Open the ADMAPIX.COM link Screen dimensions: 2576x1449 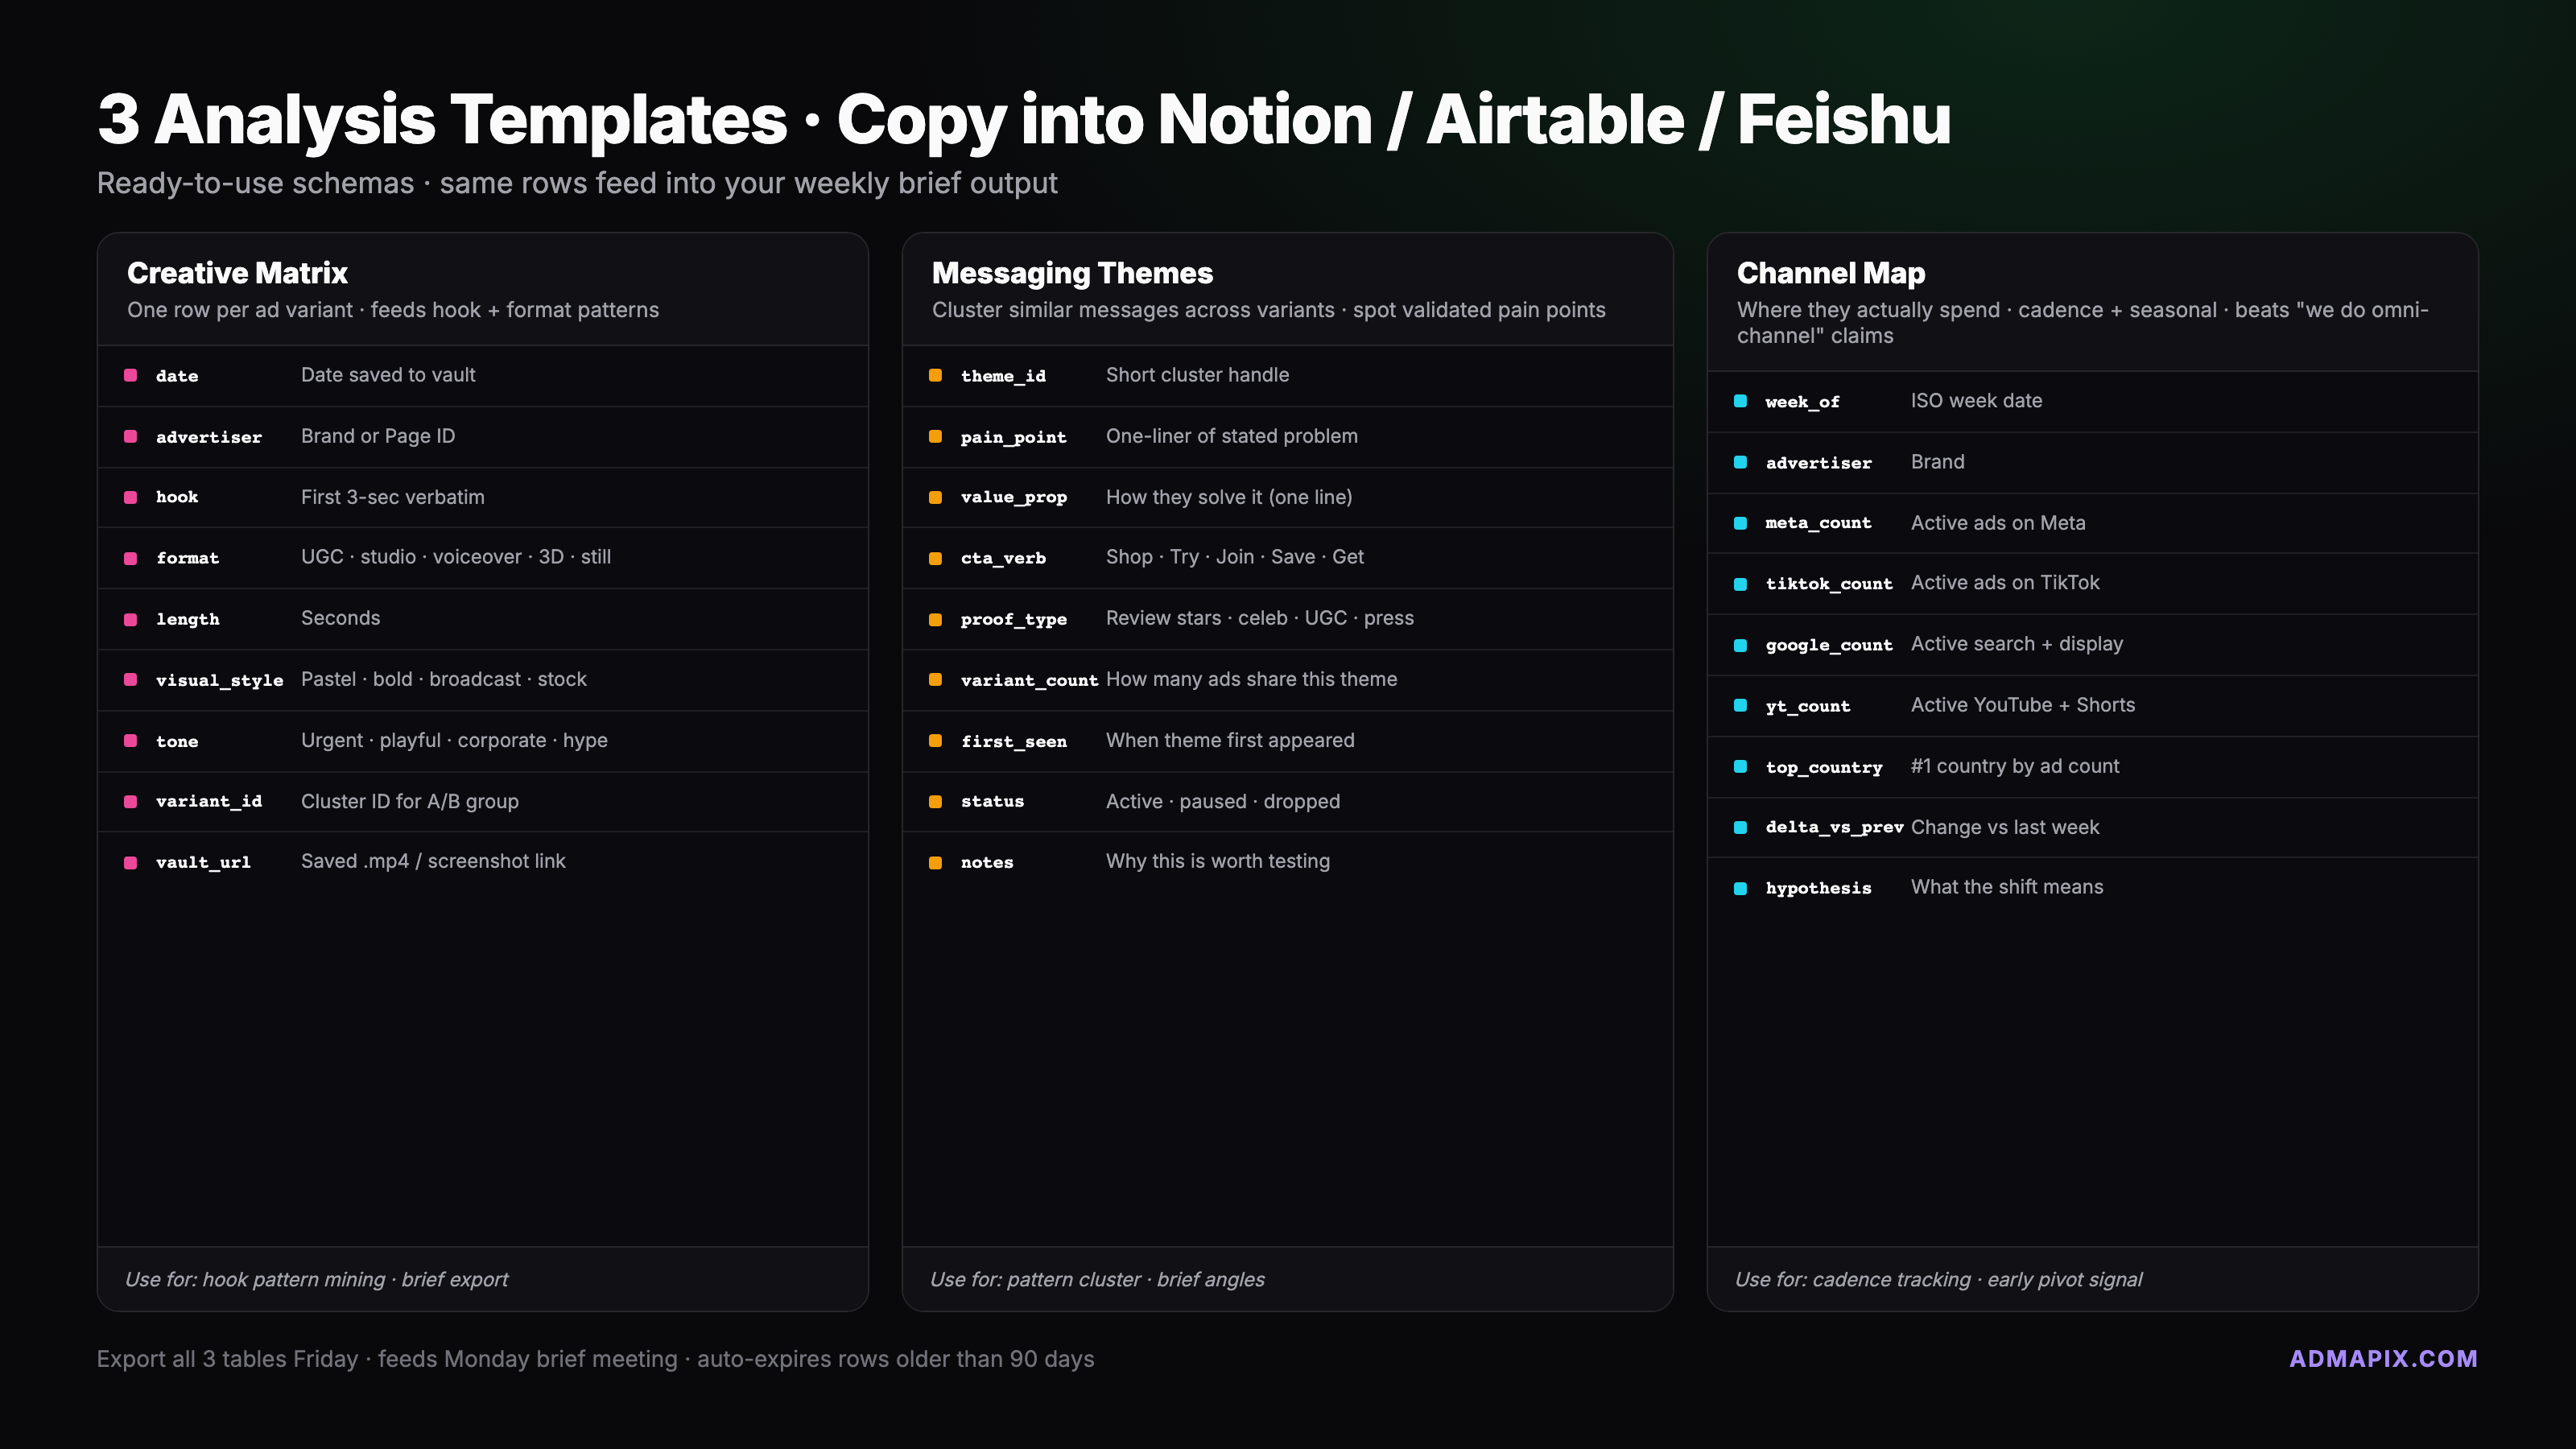[2383, 1358]
